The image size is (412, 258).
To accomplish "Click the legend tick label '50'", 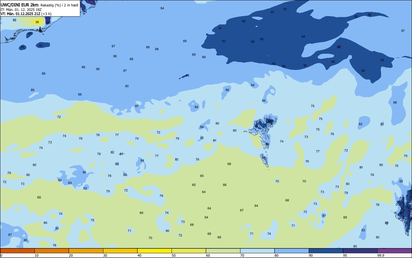I will 173,255.
